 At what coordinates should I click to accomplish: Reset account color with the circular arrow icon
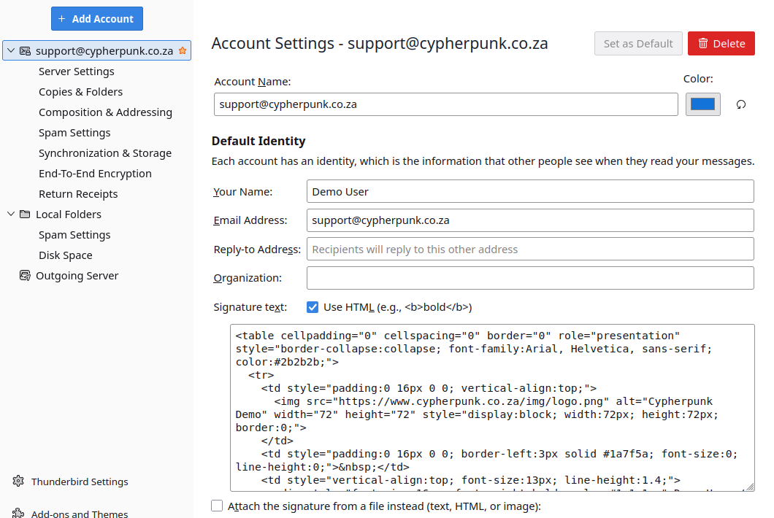click(x=741, y=104)
